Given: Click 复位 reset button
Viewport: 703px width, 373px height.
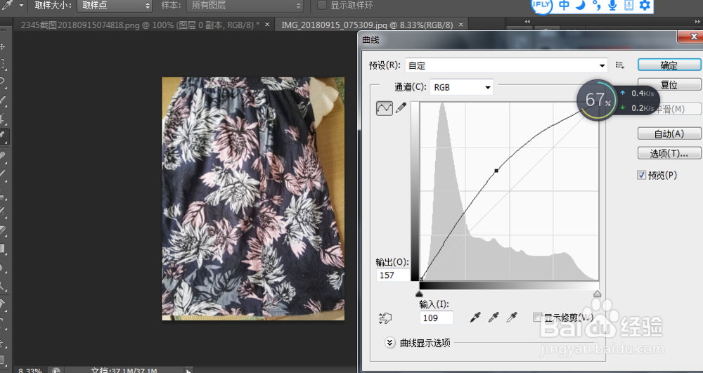Looking at the screenshot, I should click(x=669, y=85).
